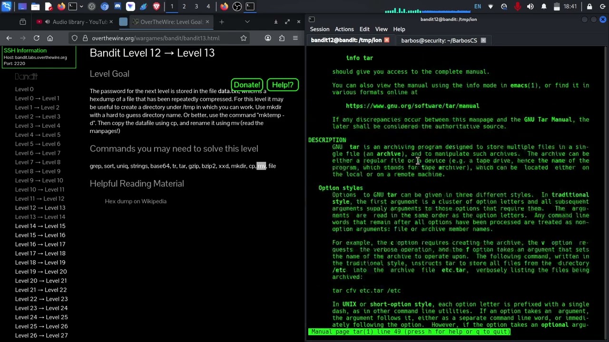Go to the browser home page
This screenshot has height=342, width=609.
pyautogui.click(x=50, y=38)
